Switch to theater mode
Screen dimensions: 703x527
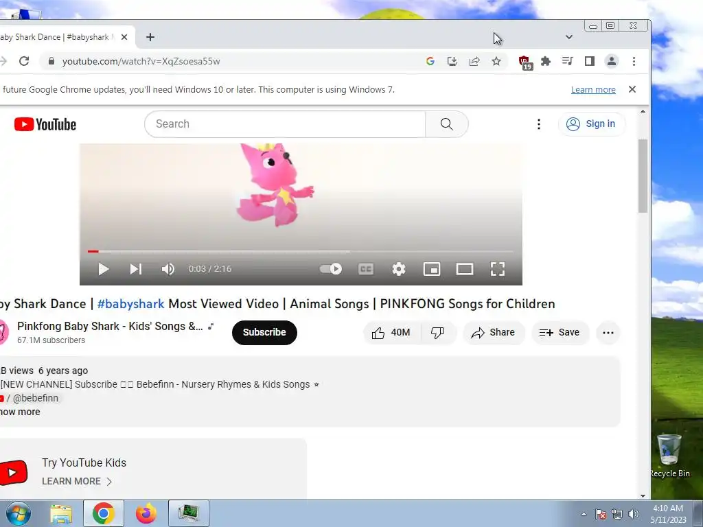[465, 269]
